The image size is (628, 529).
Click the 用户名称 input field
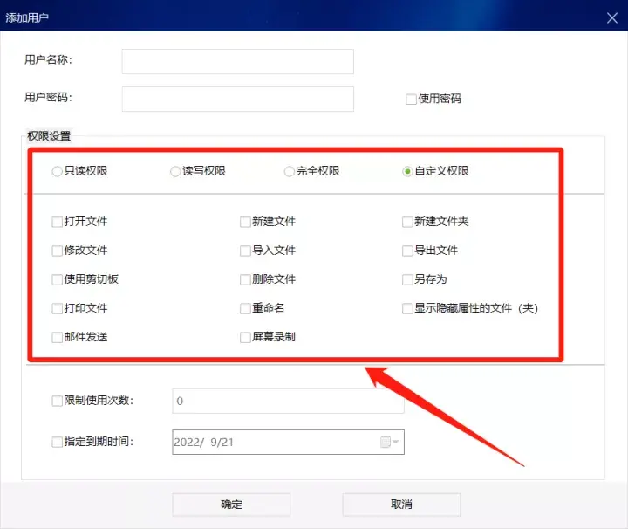click(x=237, y=62)
